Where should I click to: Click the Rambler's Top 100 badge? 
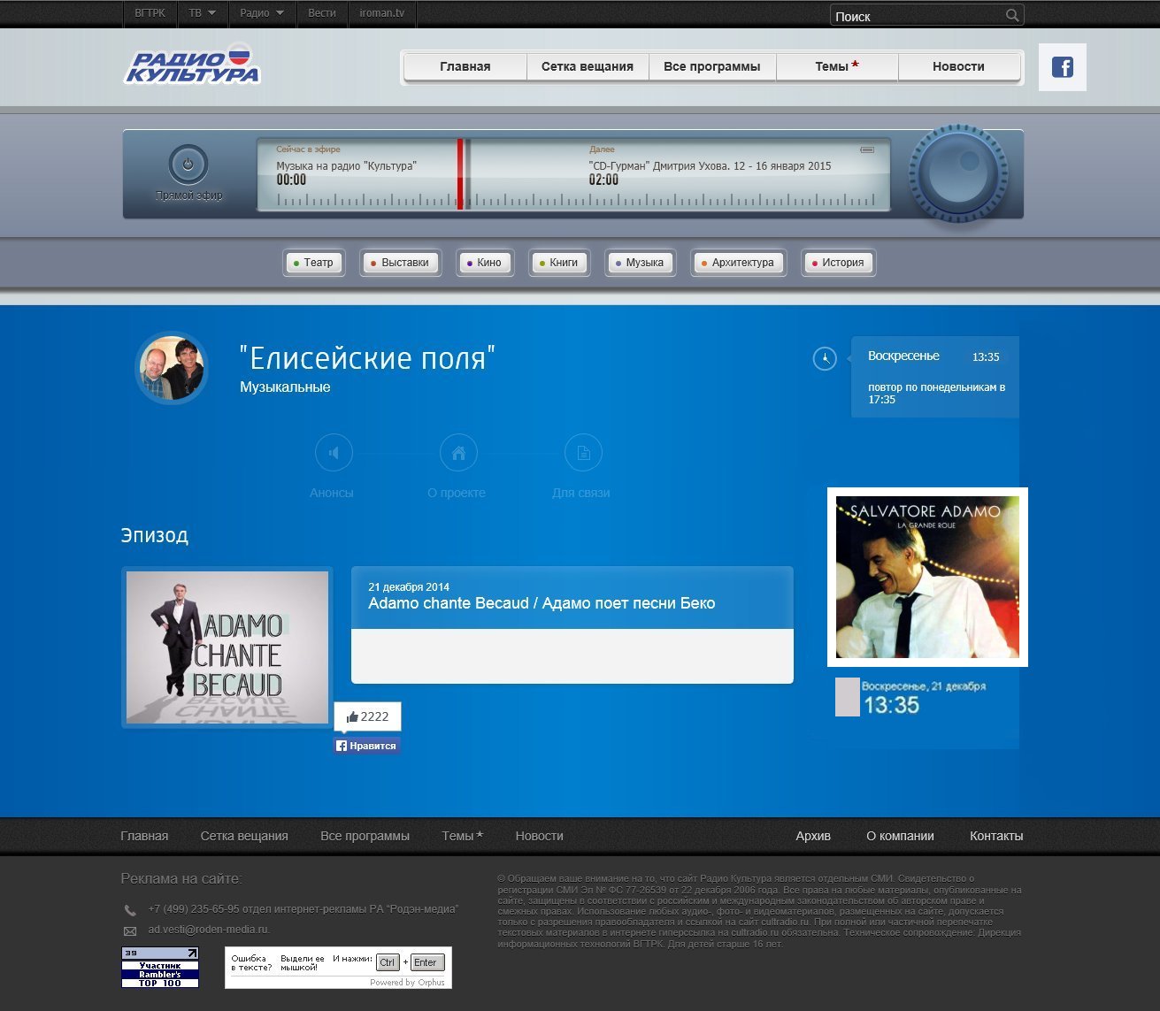click(x=160, y=967)
